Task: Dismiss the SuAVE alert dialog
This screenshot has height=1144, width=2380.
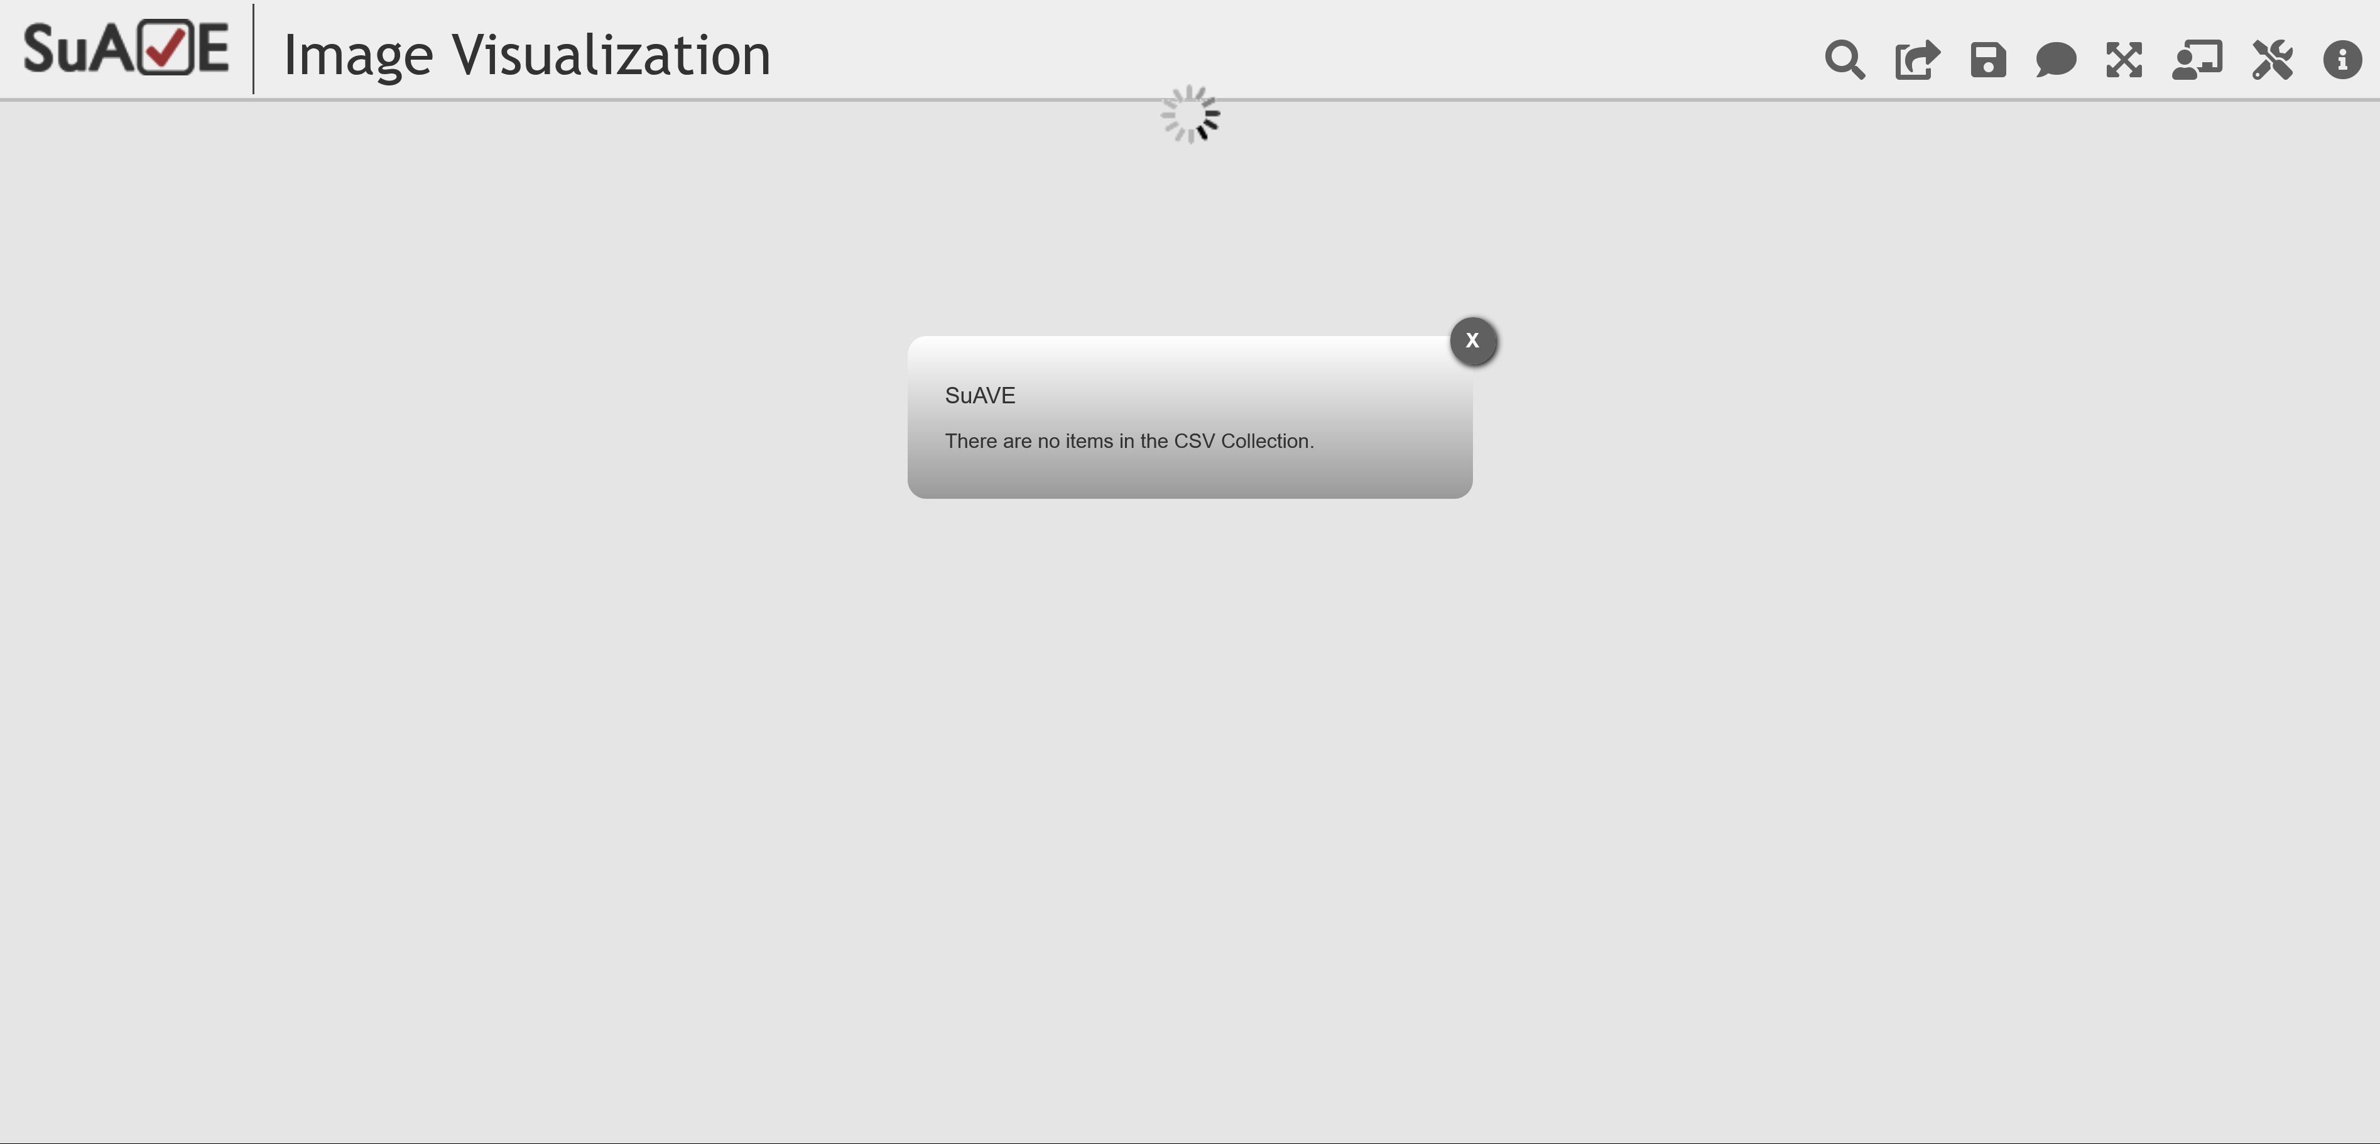Action: (1471, 339)
